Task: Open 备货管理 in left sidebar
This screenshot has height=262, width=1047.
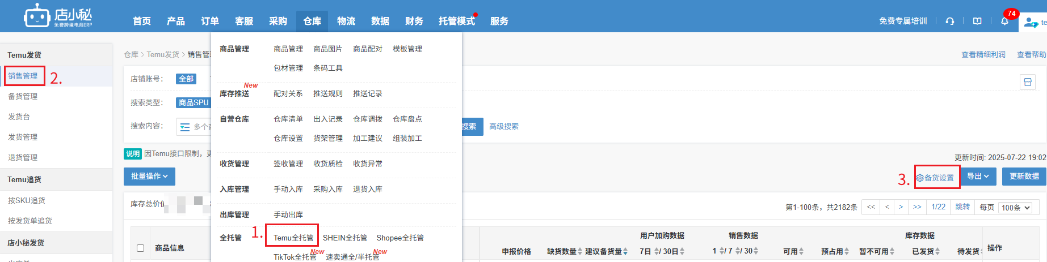Action: click(23, 96)
